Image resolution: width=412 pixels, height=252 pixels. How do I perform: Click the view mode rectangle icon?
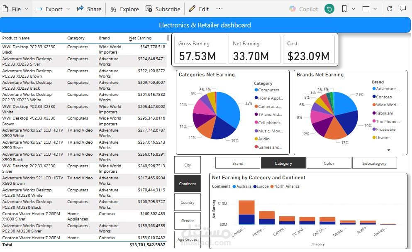pos(366,9)
